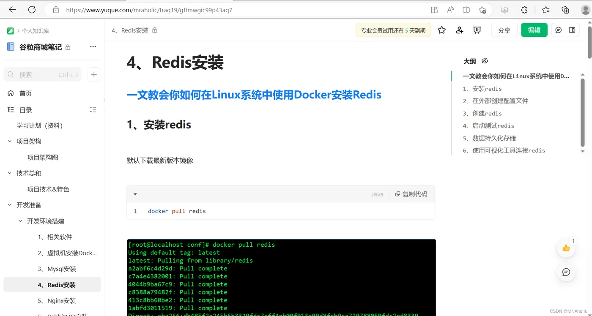The height and width of the screenshot is (316, 592).
Task: Jump to outline item 3、创建redis
Action: [482, 114]
